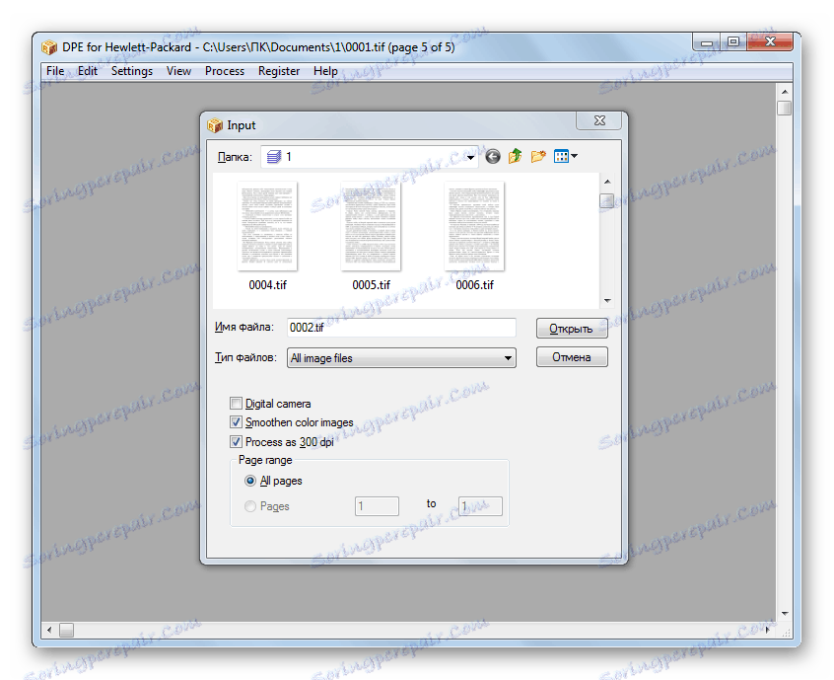Open the view menu icon

[565, 157]
